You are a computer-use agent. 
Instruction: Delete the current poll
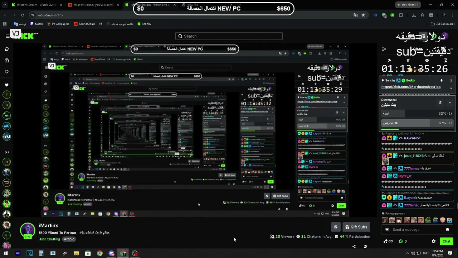point(440,103)
